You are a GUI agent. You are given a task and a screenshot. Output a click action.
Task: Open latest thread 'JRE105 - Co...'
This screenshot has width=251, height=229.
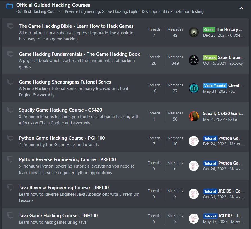click(x=231, y=191)
